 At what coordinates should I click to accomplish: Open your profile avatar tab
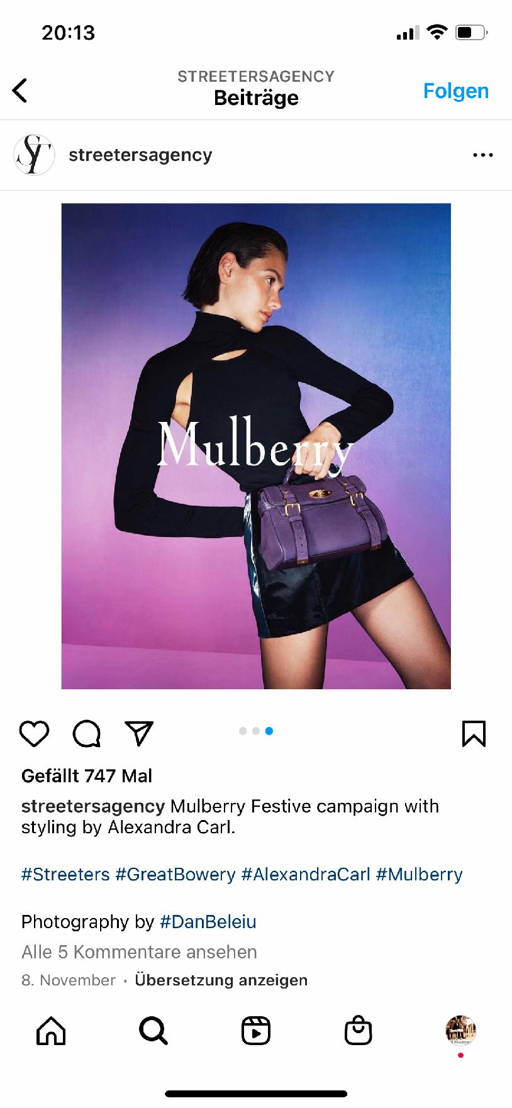click(x=460, y=1030)
